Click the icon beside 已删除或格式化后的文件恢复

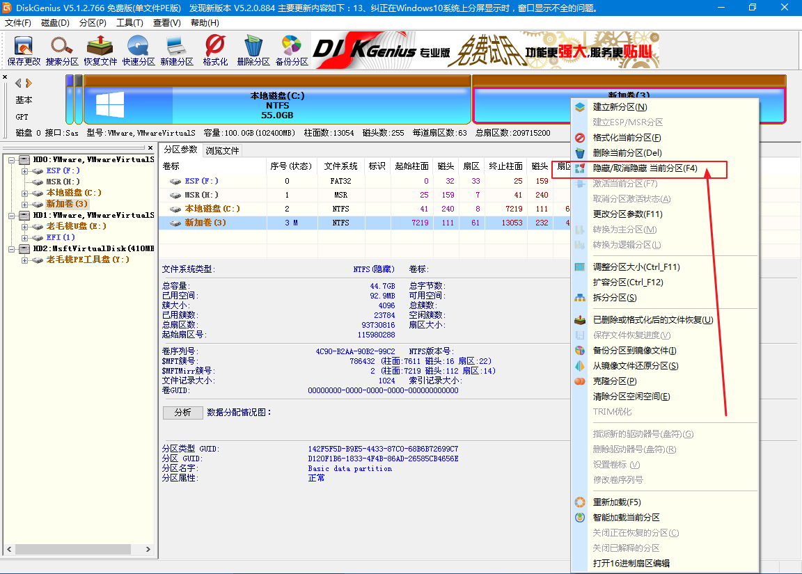[x=579, y=320]
